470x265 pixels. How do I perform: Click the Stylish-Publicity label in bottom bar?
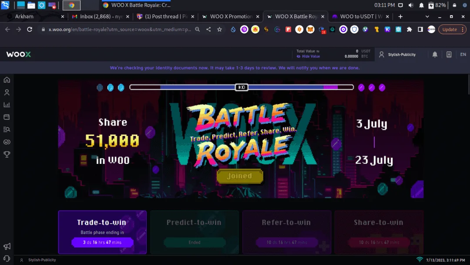pos(42,260)
